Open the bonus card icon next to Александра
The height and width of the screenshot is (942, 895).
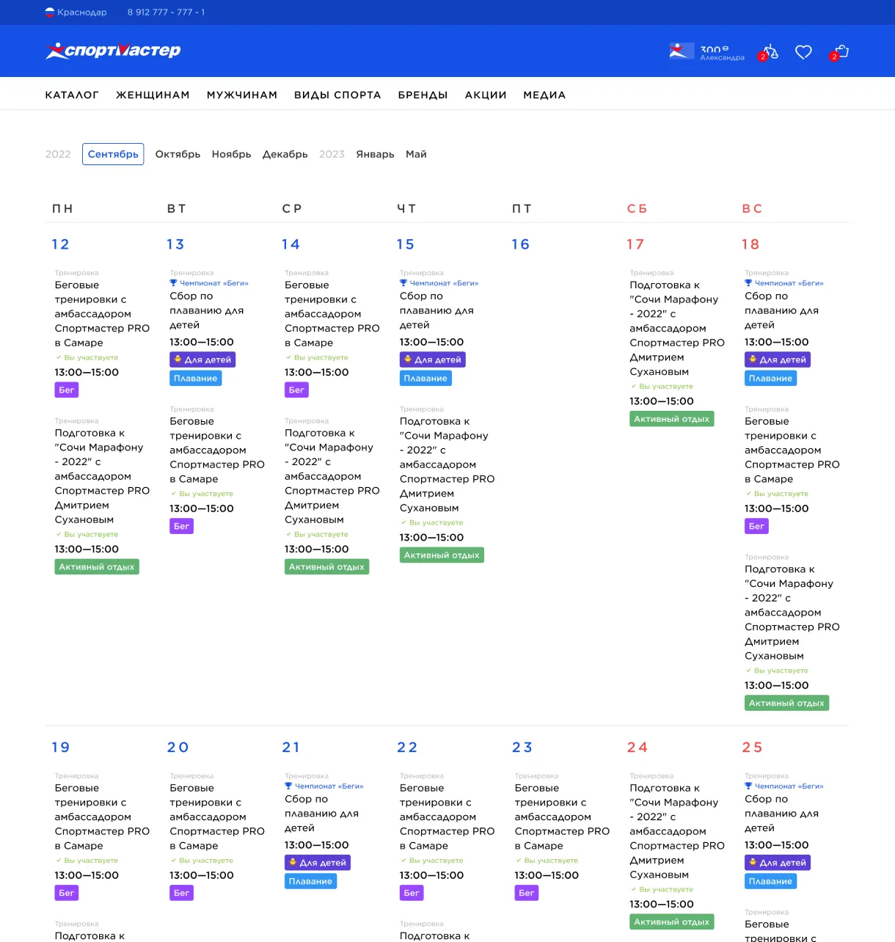pyautogui.click(x=682, y=51)
